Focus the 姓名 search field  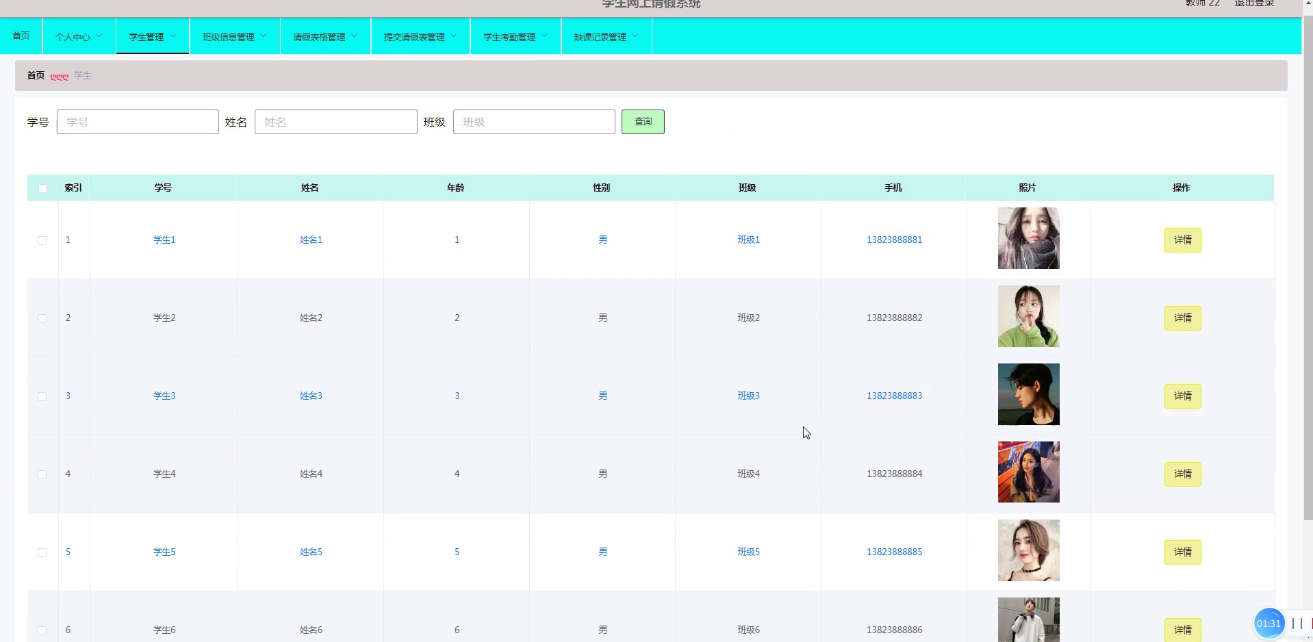[335, 122]
